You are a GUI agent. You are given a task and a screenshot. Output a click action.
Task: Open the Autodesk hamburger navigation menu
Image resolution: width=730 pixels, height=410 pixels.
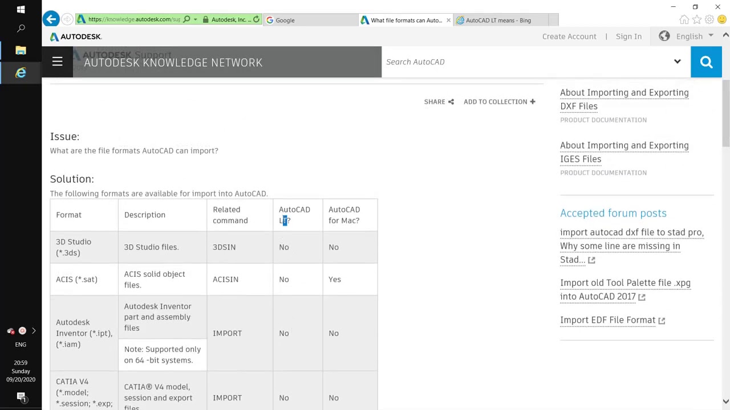[57, 61]
